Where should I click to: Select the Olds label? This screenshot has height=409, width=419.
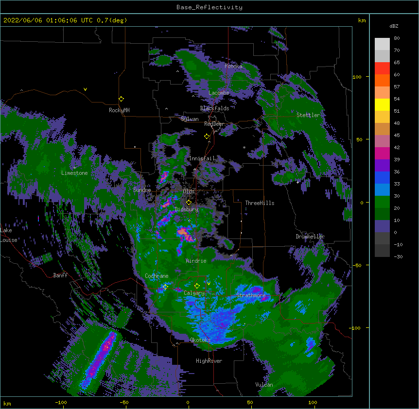coord(189,191)
